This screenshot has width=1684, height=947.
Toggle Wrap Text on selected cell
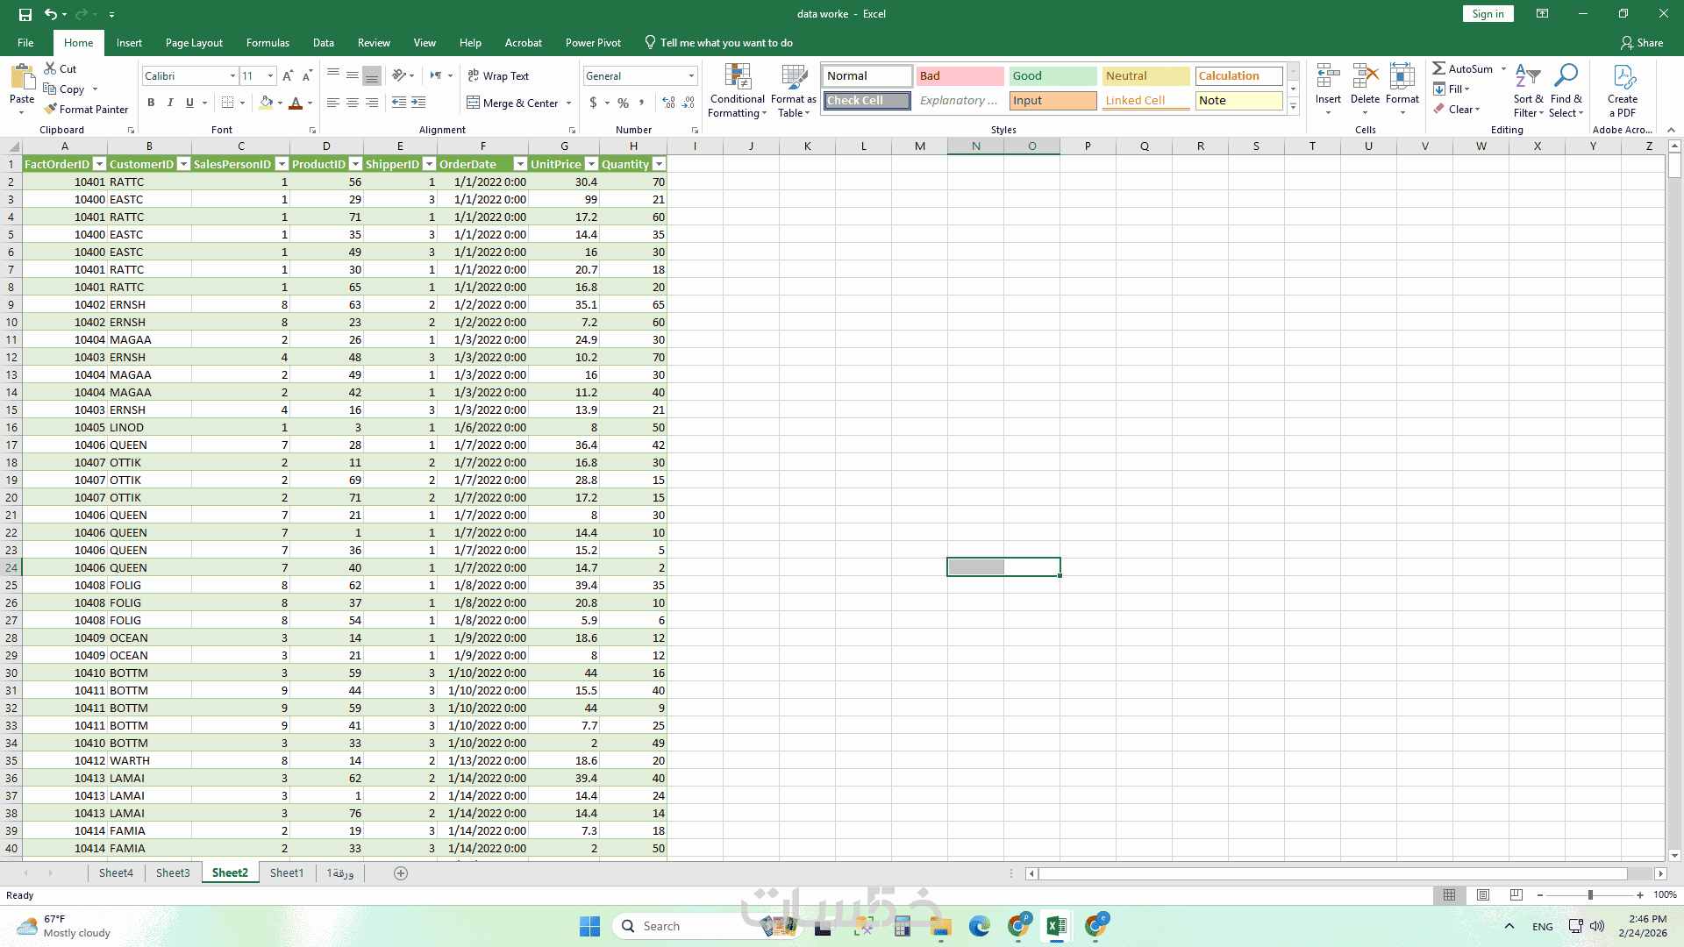498,76
